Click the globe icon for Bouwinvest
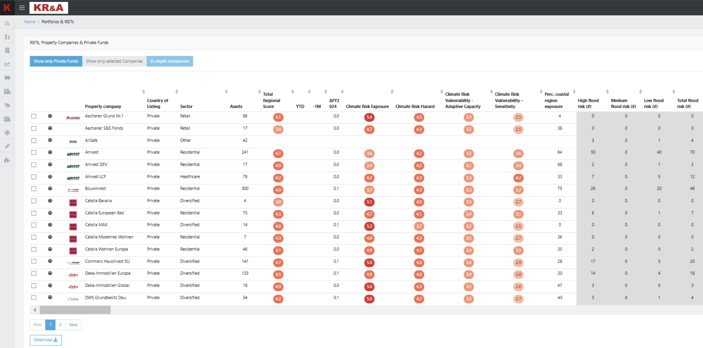This screenshot has height=348, width=703. (50, 189)
